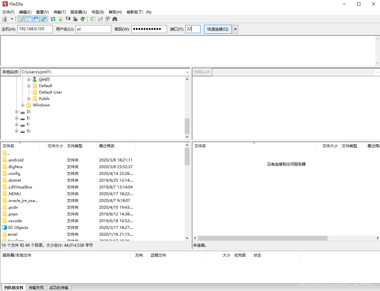
Task: Open the 有新版了！(N) menu
Action: (x=139, y=12)
